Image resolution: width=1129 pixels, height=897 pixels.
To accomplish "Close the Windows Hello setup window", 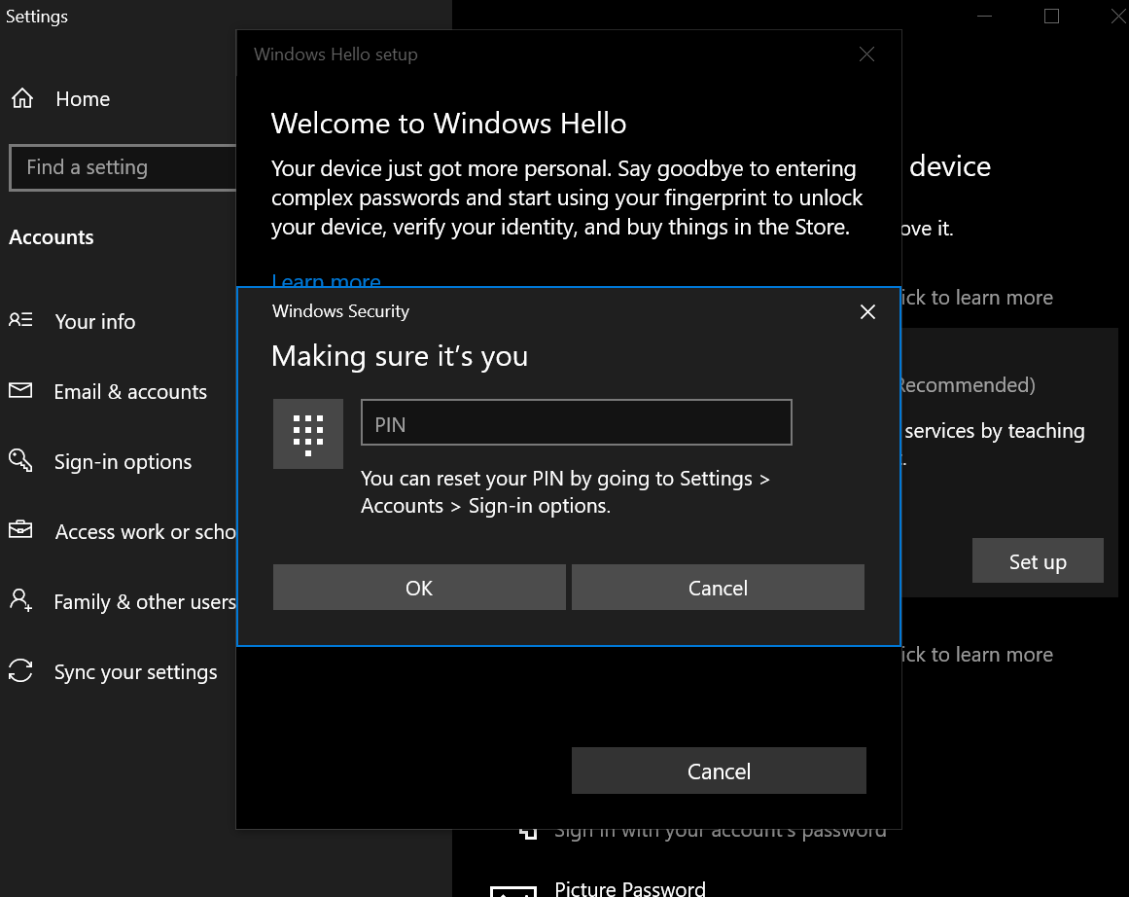I will (x=866, y=54).
